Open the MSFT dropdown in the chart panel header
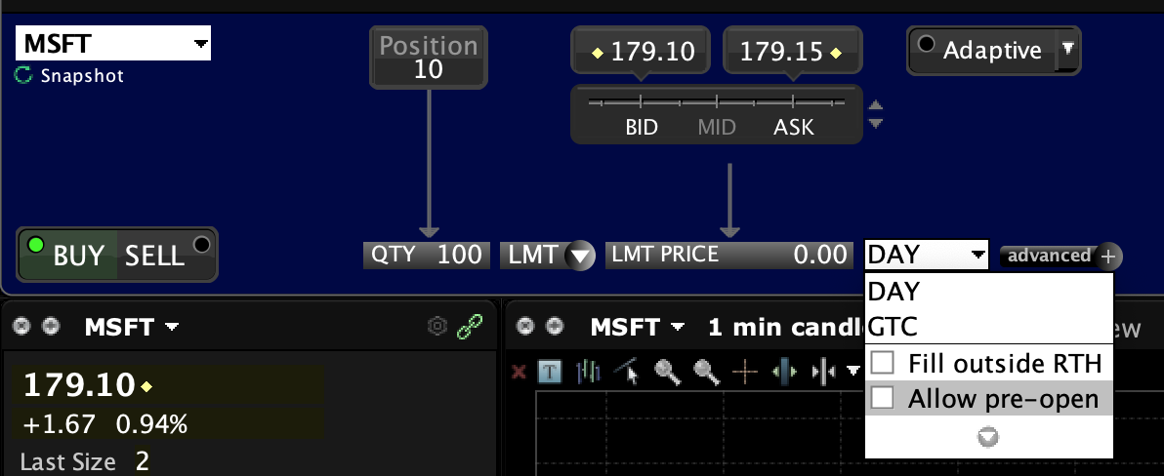Screen dimensions: 1164x476 pos(678,327)
